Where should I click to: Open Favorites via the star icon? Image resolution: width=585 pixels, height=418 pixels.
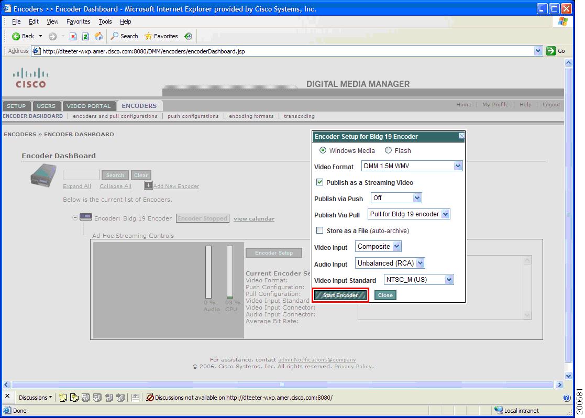149,36
